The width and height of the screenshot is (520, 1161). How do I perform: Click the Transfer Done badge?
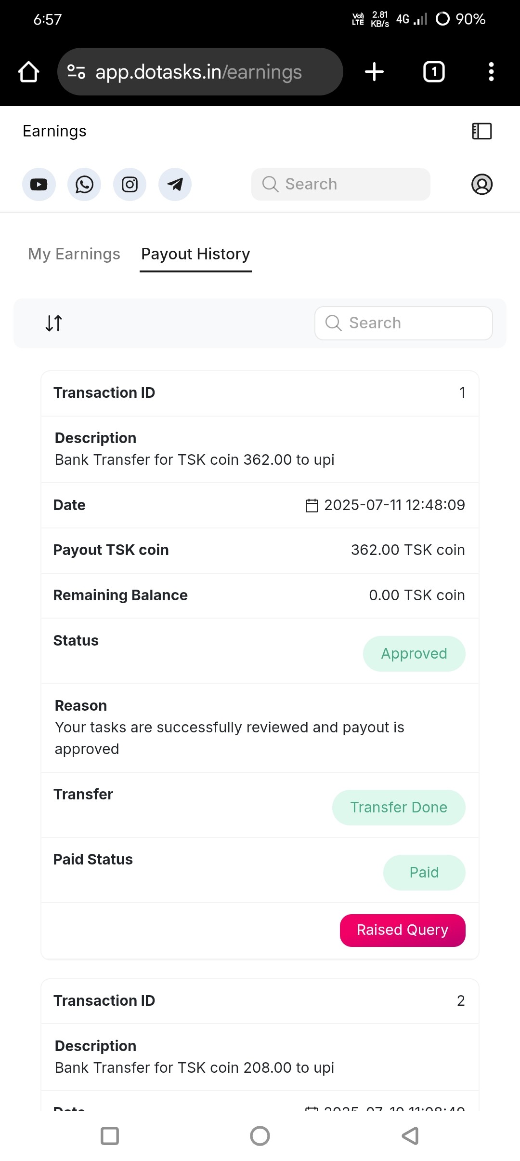pyautogui.click(x=399, y=807)
